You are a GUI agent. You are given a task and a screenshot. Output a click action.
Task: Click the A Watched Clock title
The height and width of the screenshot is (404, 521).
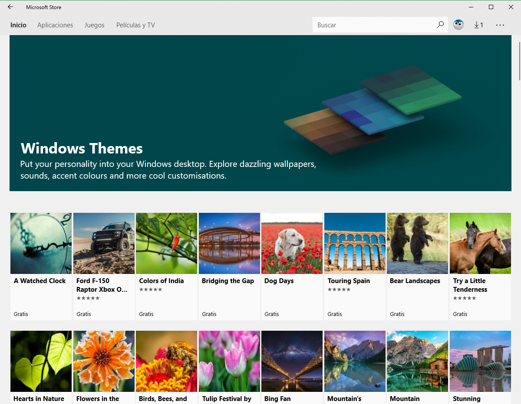click(40, 281)
